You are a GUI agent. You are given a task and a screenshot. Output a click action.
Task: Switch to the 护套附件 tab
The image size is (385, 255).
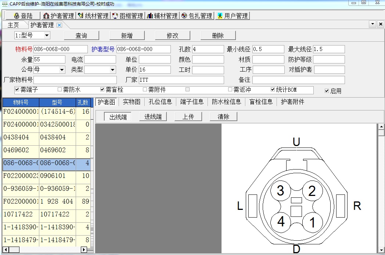click(293, 102)
